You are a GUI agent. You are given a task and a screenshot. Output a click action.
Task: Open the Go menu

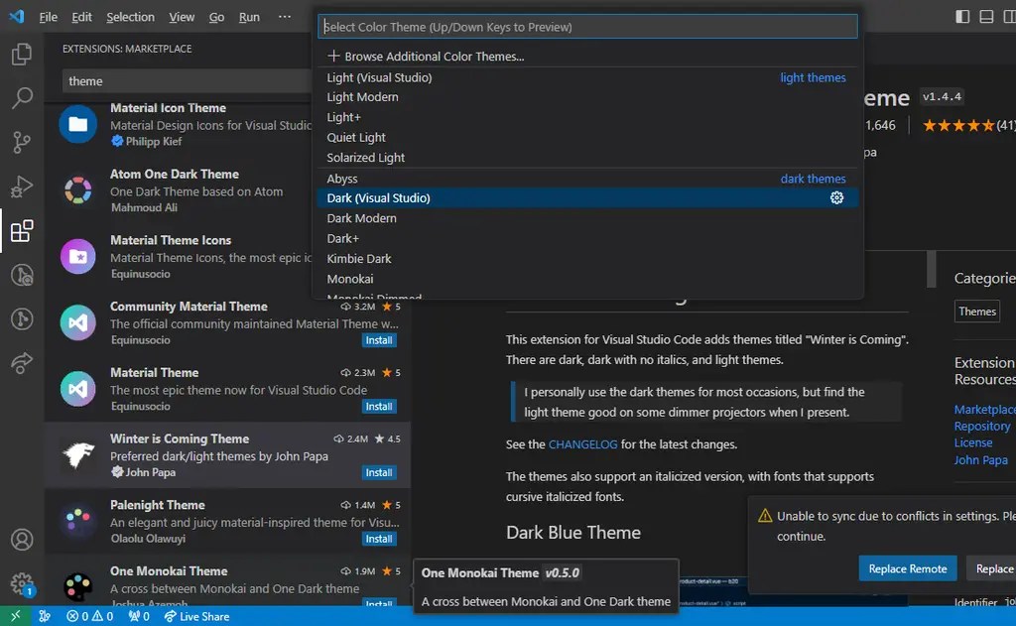216,17
